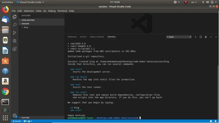Image resolution: width=219 pixels, height=123 pixels.
Task: Click the clock Fri 16:08
Action: point(115,2)
